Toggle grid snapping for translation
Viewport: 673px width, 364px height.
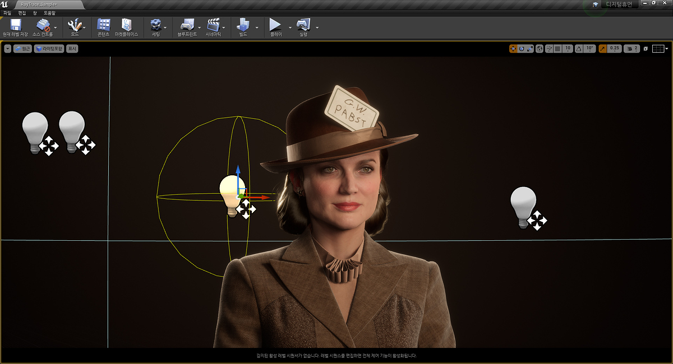tap(557, 49)
